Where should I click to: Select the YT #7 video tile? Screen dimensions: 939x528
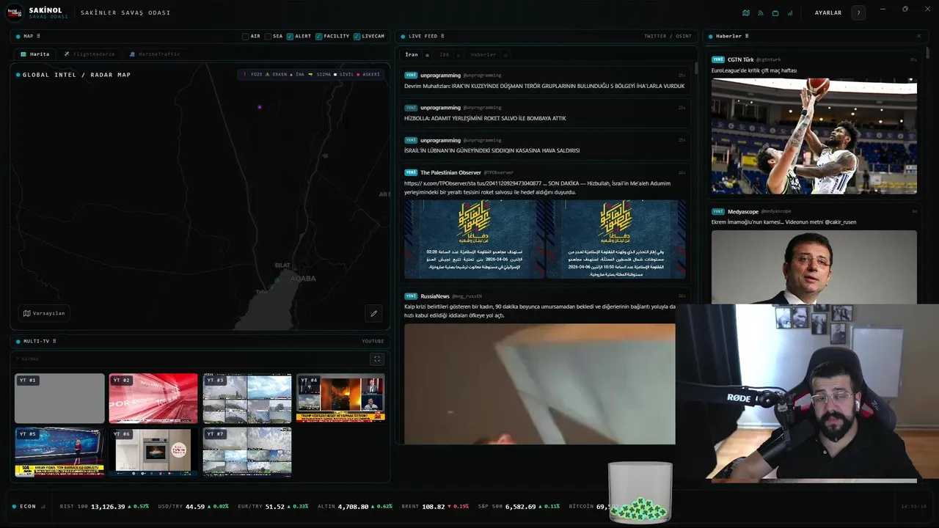[x=247, y=452]
